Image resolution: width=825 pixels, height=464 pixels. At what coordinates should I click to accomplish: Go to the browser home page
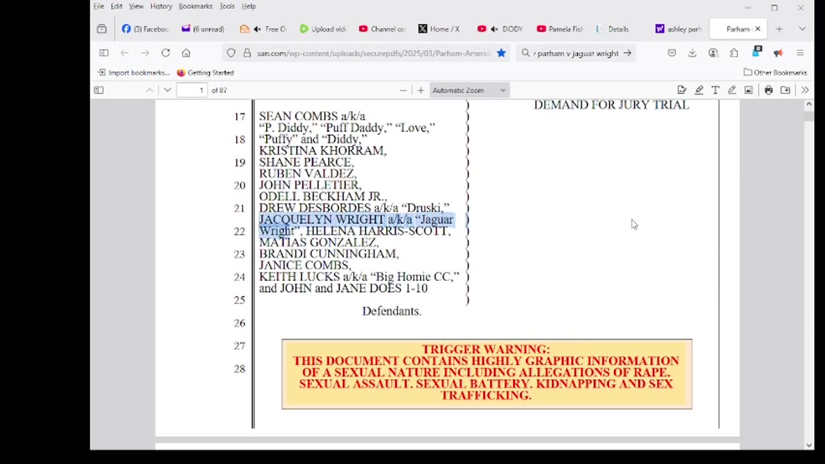pos(186,53)
